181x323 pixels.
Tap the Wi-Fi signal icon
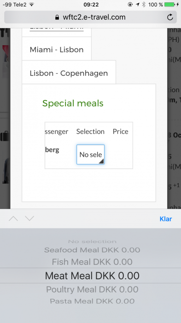click(31, 4)
